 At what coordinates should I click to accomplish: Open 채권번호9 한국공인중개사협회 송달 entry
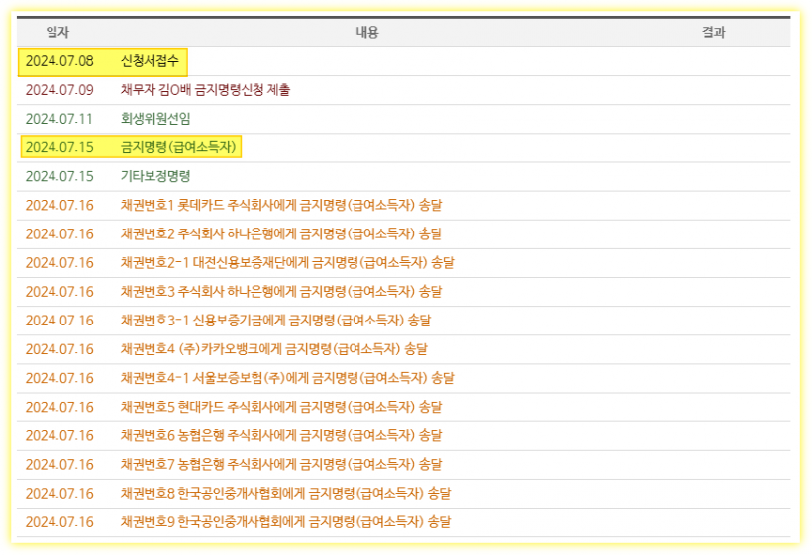(286, 522)
